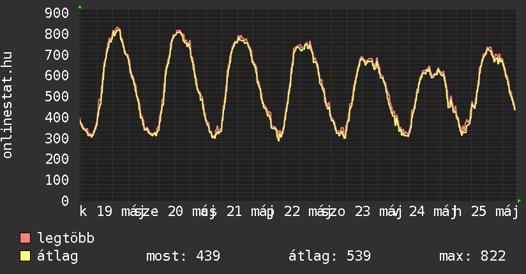Click the 400 y-axis label
The height and width of the screenshot is (274, 526).
[57, 118]
